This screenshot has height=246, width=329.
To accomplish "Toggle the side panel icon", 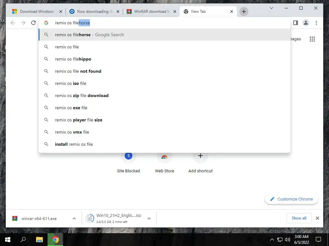I will (296, 23).
